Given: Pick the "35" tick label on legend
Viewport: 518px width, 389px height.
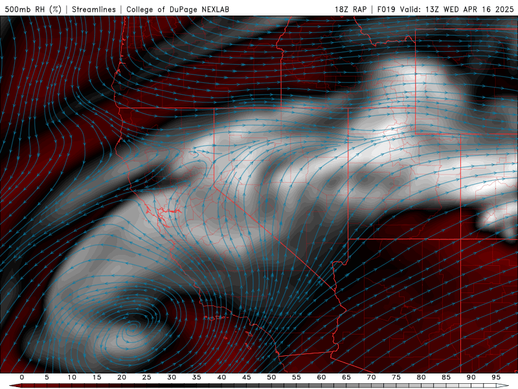Looking at the screenshot, I should click(x=197, y=377).
